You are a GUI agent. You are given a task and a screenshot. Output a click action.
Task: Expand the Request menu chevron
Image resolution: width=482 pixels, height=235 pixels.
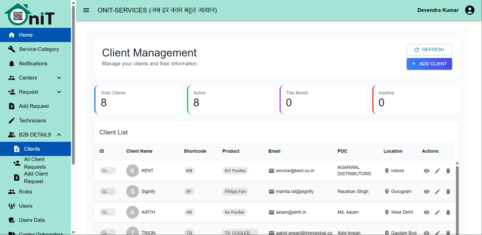pos(59,92)
